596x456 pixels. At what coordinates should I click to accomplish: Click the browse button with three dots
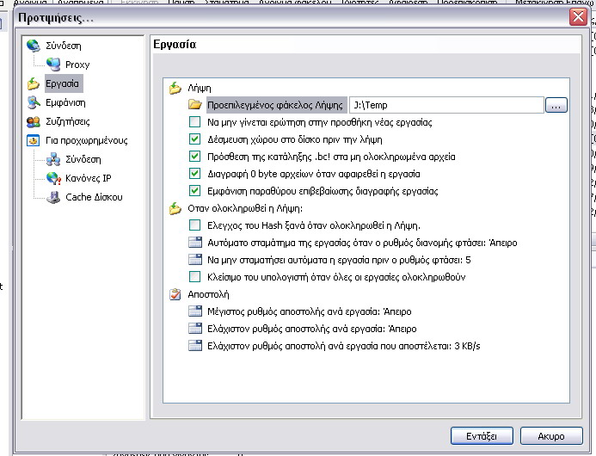[556, 105]
